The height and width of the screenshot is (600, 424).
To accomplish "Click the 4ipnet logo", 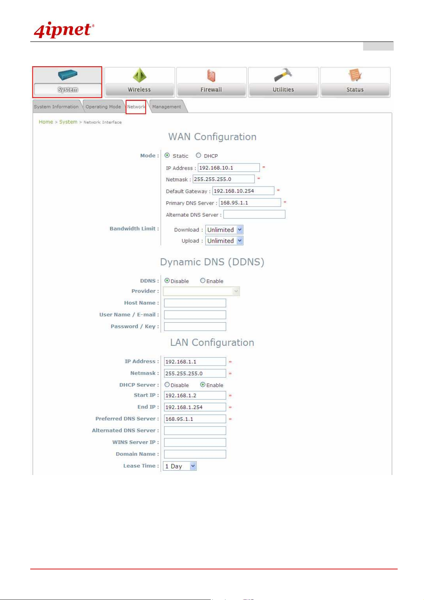I will tap(64, 30).
